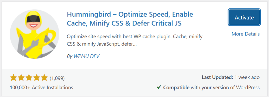Click the green compatibility checkmark icon
Viewport: 269px width, 97px height.
[x=159, y=88]
